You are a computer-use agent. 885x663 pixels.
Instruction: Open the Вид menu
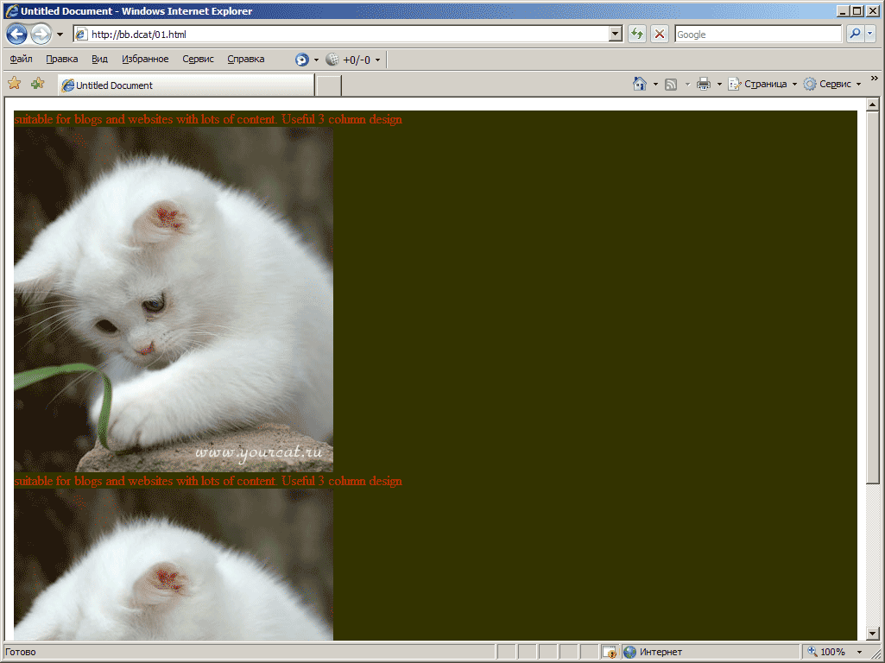[x=100, y=59]
